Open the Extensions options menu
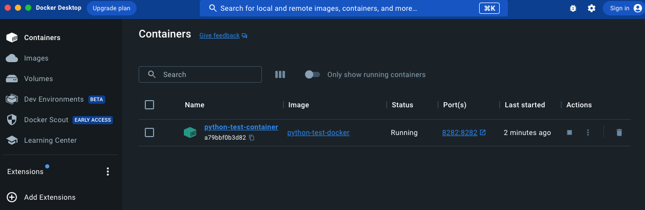The height and width of the screenshot is (210, 645). coord(108,171)
